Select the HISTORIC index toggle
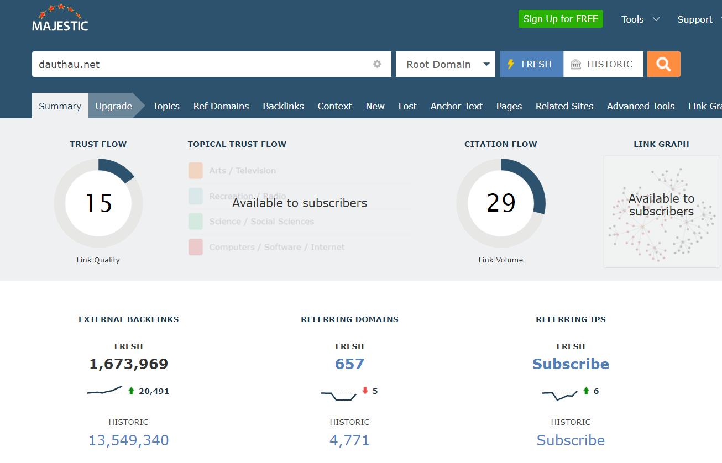 [603, 64]
